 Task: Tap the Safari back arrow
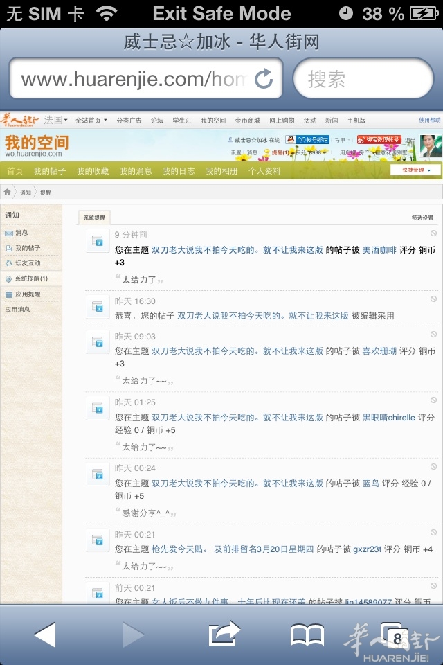[x=45, y=634]
